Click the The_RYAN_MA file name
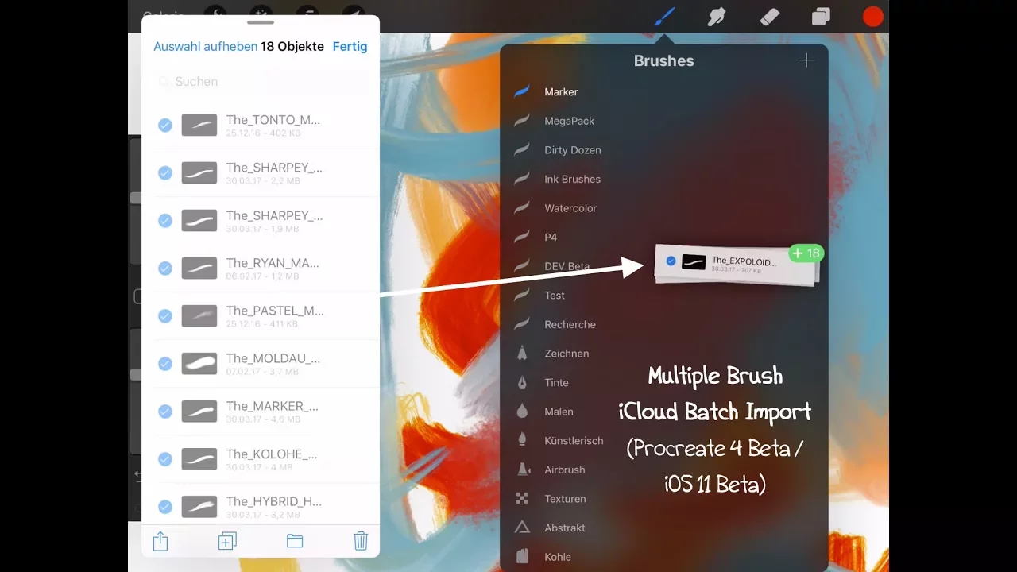The height and width of the screenshot is (572, 1017). [273, 263]
